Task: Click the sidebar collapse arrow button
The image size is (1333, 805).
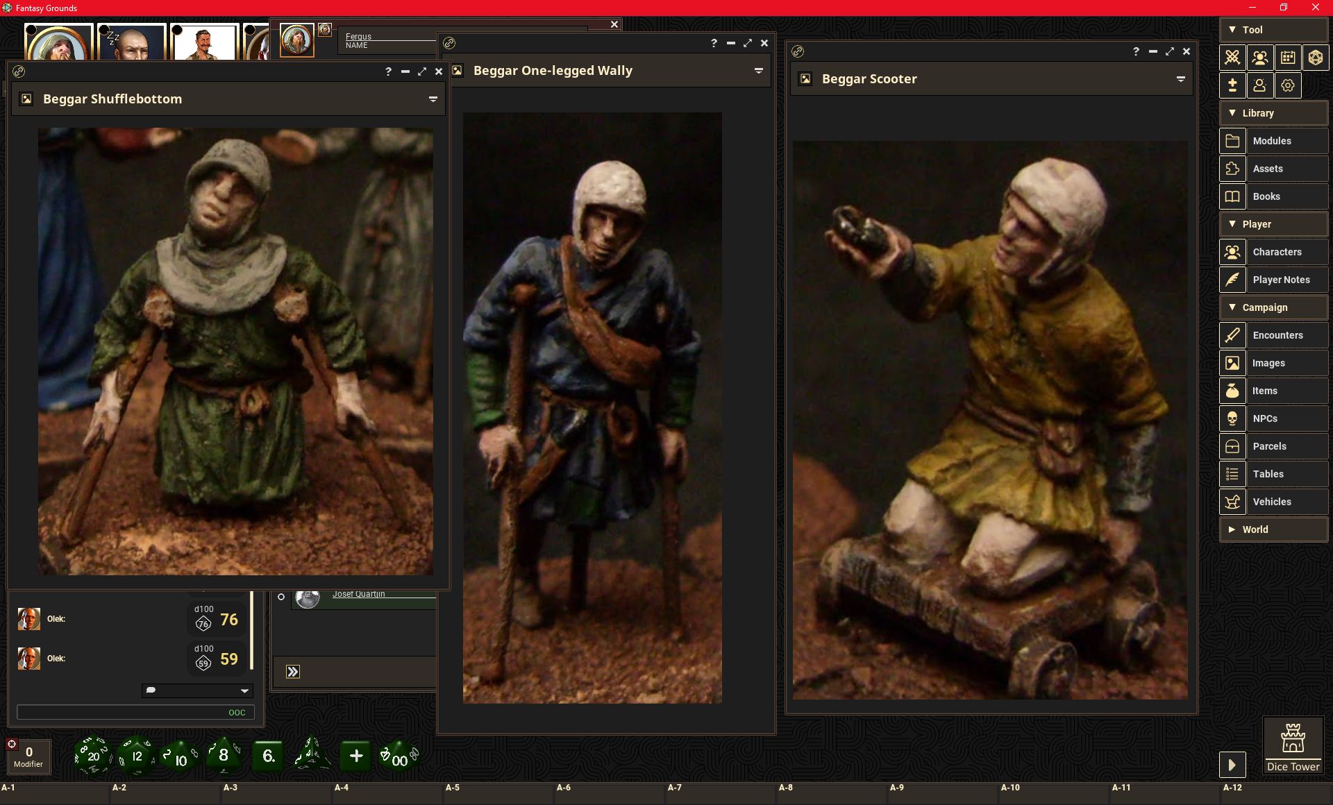Action: point(1232,765)
